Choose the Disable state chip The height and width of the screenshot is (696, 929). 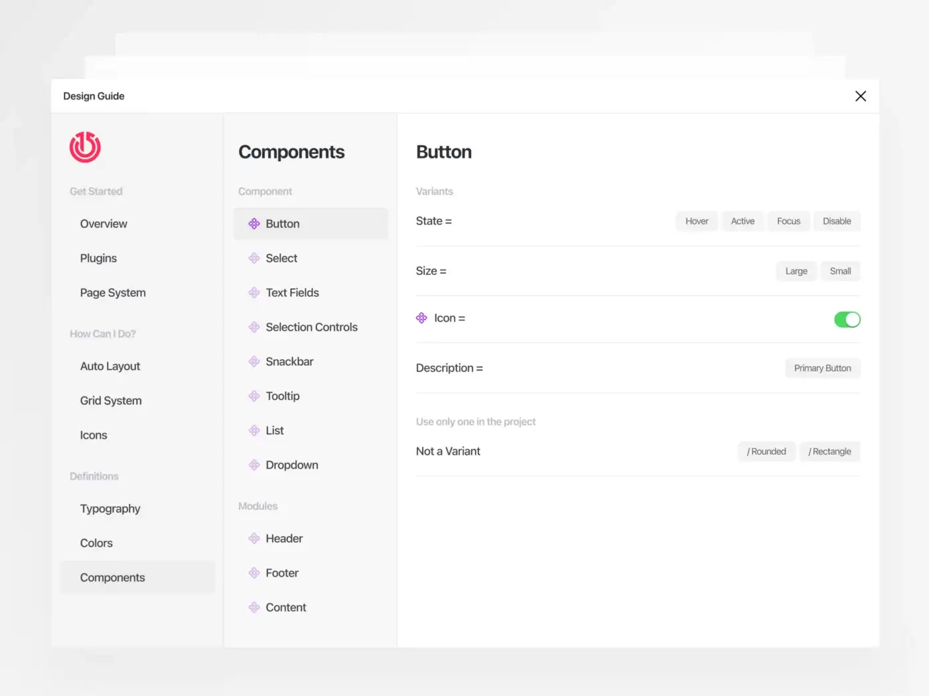click(837, 221)
